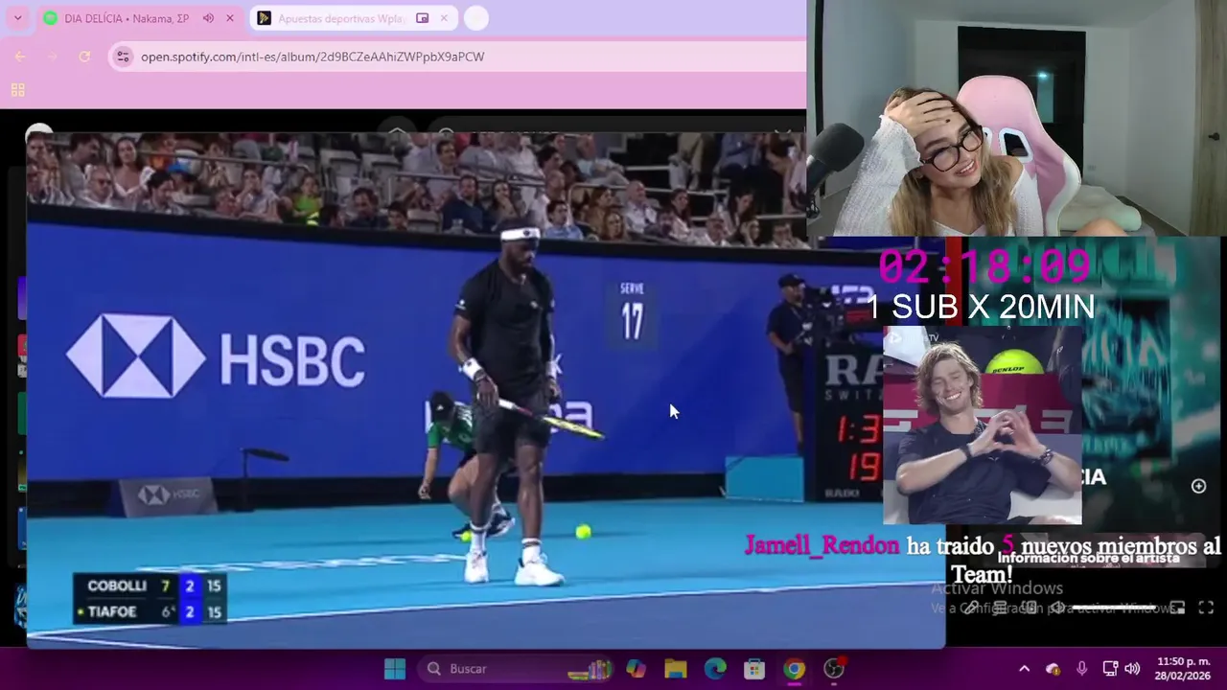Open Copilot from the taskbar

click(x=636, y=669)
